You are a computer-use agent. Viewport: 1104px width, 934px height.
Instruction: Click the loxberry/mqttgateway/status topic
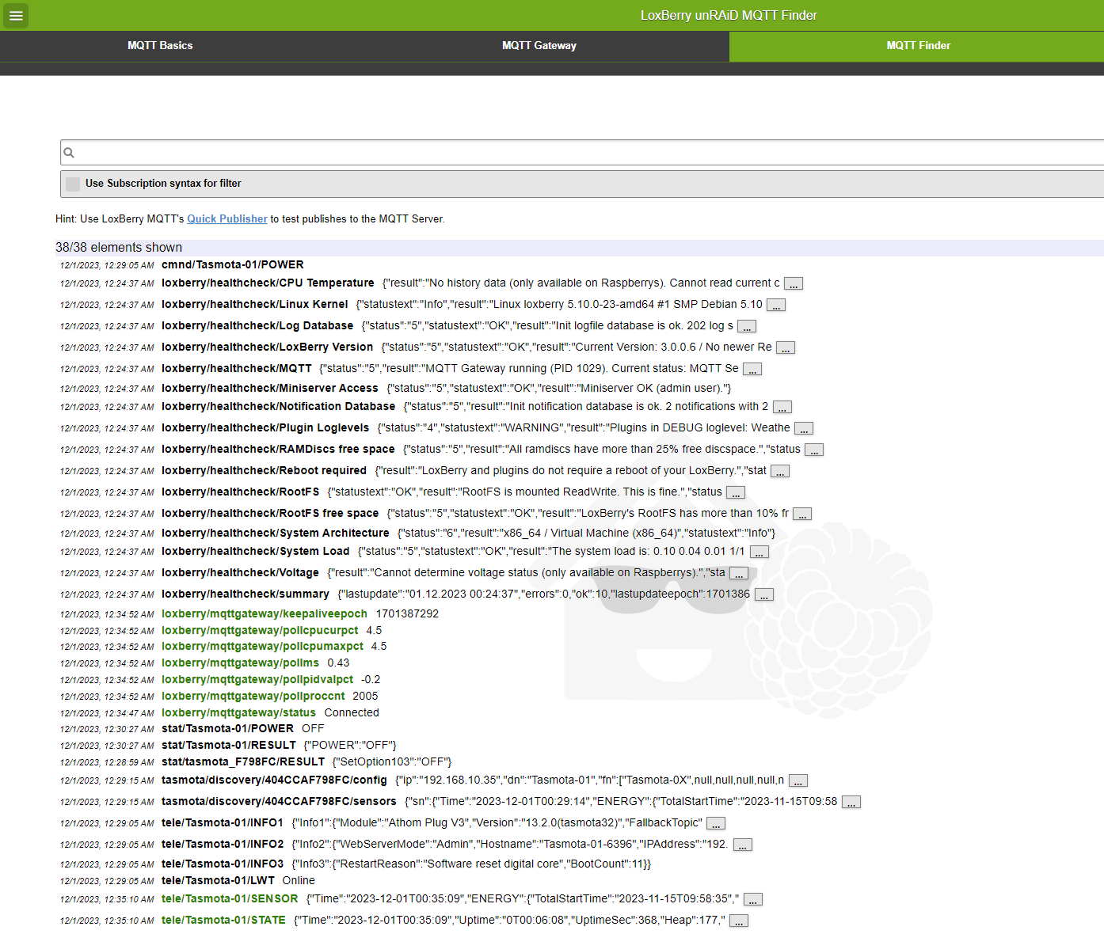(238, 713)
